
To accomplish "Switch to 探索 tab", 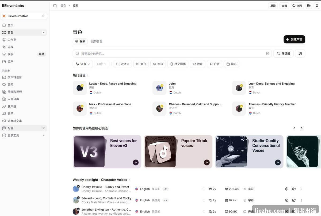I will coord(80,41).
